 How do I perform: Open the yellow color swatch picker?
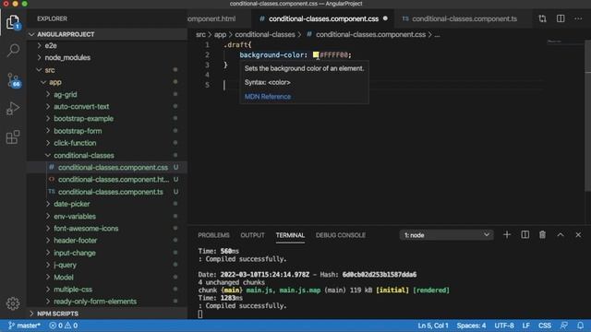click(x=316, y=55)
